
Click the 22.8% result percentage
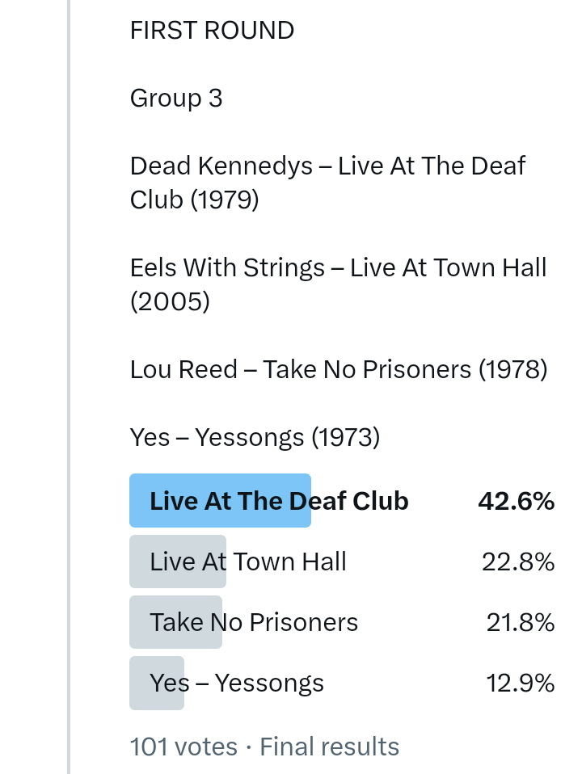[517, 562]
